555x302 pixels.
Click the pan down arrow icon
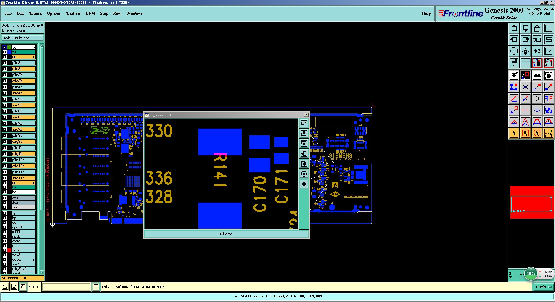click(x=526, y=28)
